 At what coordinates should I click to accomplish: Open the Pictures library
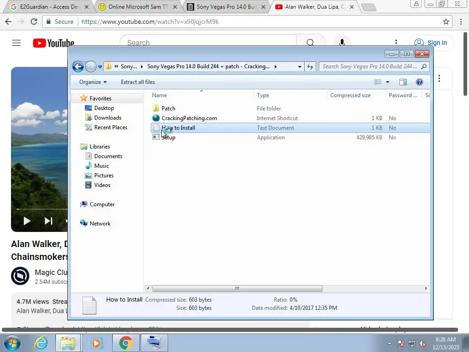tap(104, 176)
